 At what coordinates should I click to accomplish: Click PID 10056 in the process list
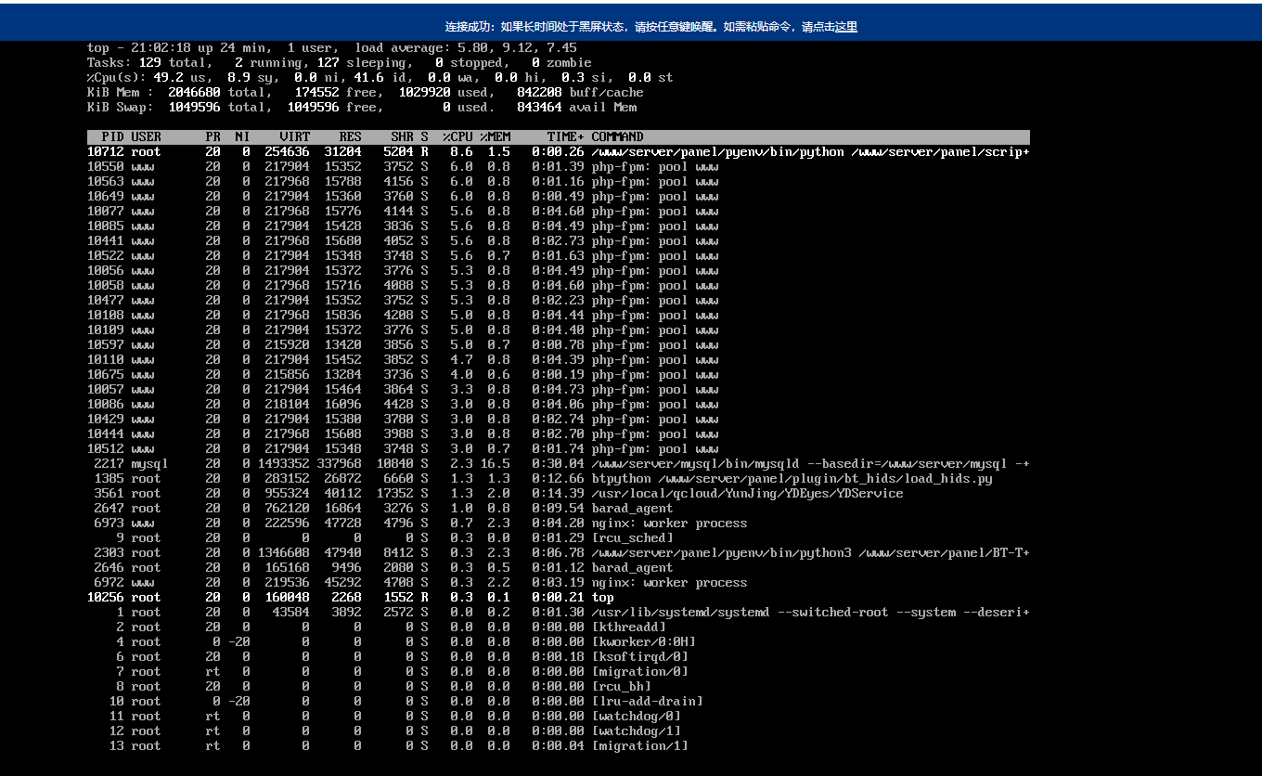[x=105, y=270]
